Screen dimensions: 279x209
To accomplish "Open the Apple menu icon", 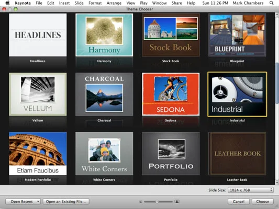I will point(8,3).
